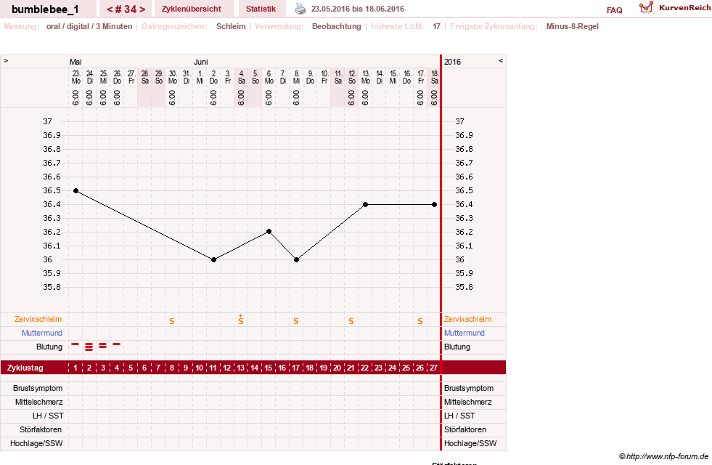
Task: Click the medium bleeding marker on cycle day 3
Action: pos(102,345)
